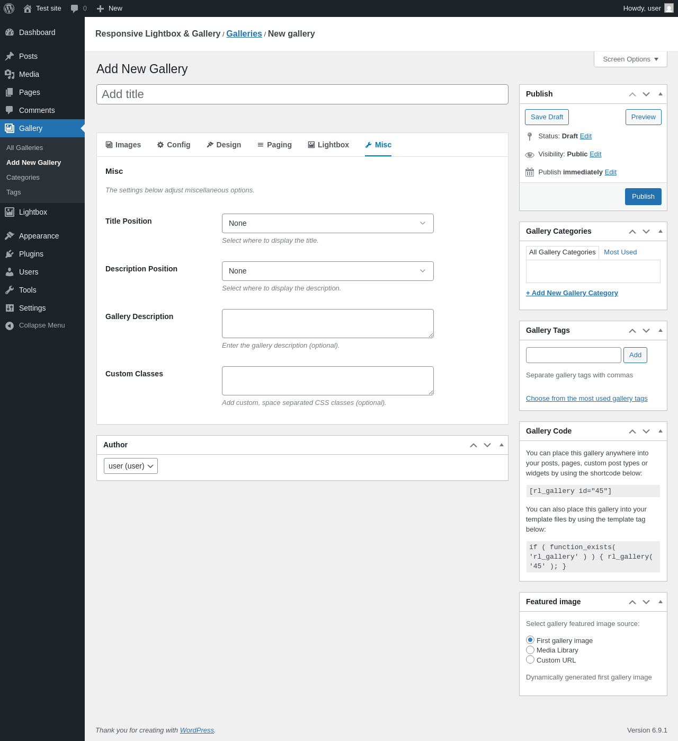Viewport: 678px width, 741px height.
Task: Click the WordPress logo icon
Action: click(9, 8)
